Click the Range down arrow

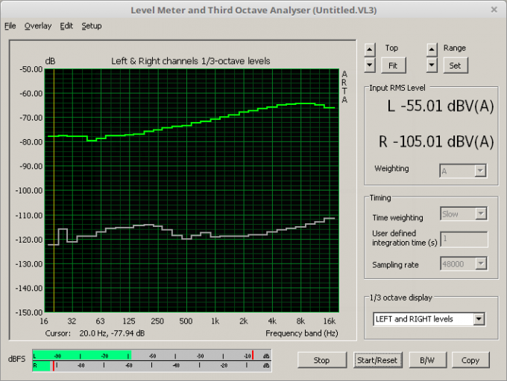pos(431,65)
